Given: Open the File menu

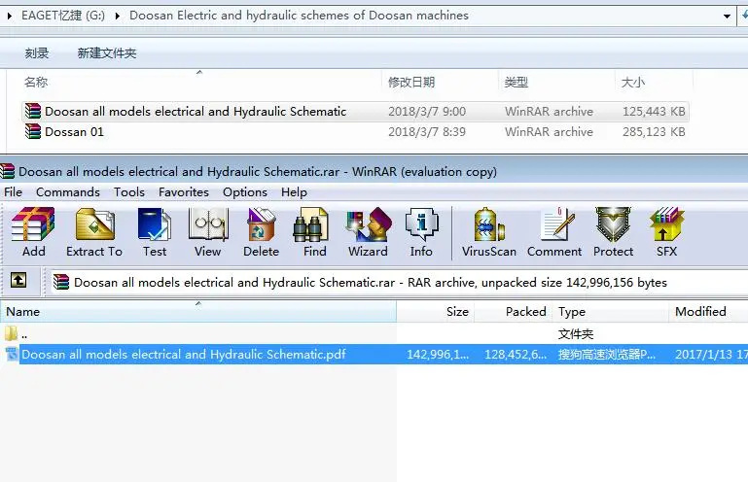Looking at the screenshot, I should pyautogui.click(x=13, y=192).
